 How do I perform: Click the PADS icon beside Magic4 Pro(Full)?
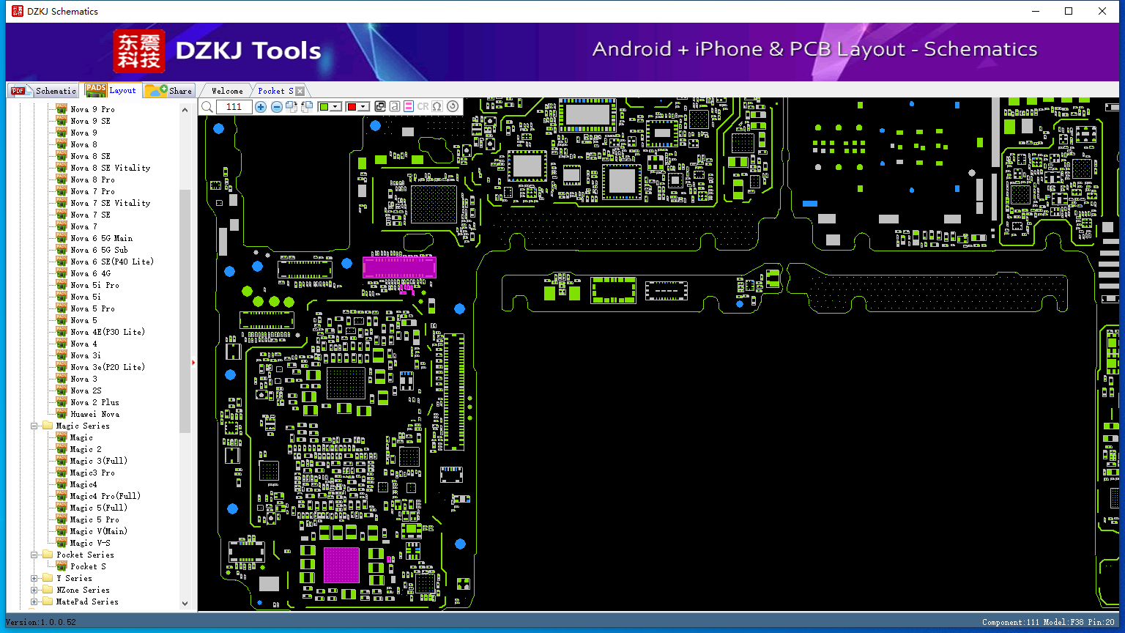(x=62, y=496)
